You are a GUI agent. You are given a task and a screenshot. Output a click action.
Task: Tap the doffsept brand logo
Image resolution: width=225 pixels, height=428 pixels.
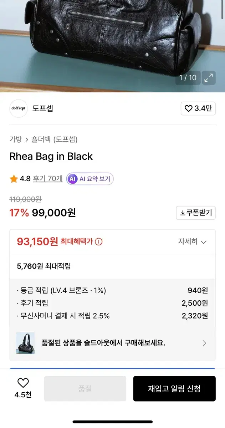pos(19,108)
